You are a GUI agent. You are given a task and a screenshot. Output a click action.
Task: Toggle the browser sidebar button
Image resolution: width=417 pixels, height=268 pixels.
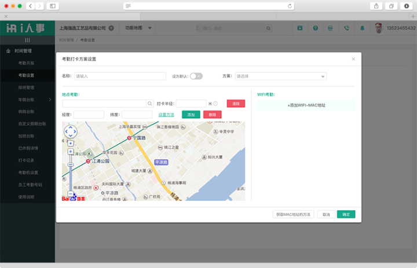(53, 6)
